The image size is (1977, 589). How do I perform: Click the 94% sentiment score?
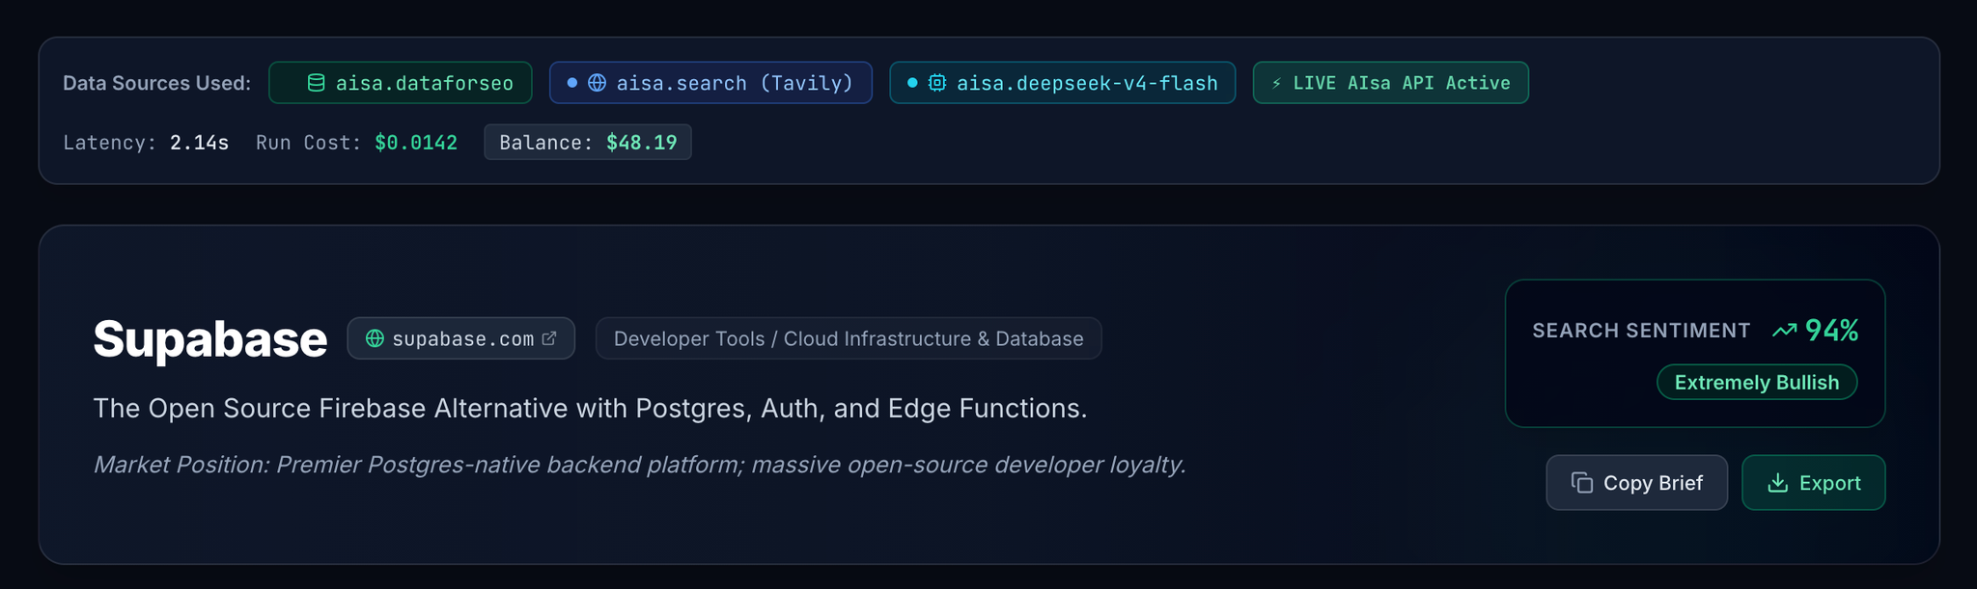[1831, 331]
